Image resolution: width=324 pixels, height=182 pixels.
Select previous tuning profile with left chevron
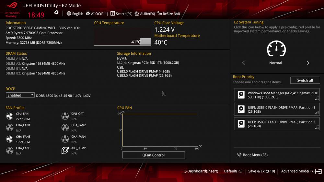coord(243,63)
